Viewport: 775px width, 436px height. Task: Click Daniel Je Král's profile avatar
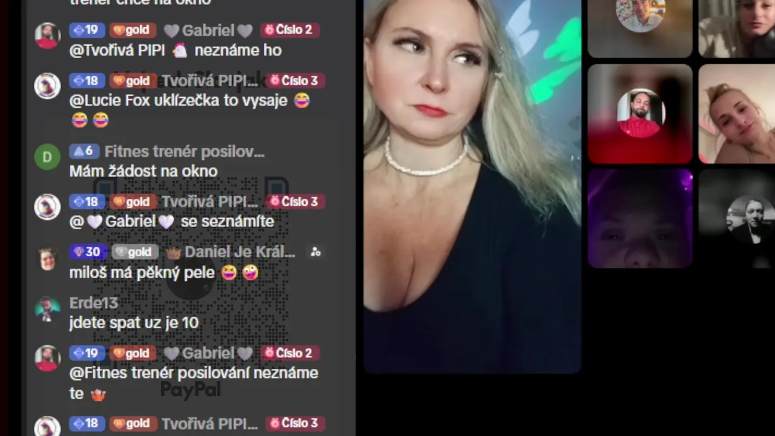[47, 259]
